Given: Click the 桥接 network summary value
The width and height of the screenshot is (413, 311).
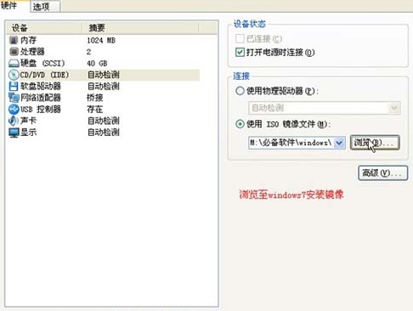Looking at the screenshot, I should pyautogui.click(x=95, y=98).
